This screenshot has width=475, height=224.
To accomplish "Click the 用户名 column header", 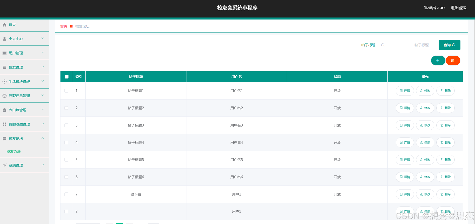I will pyautogui.click(x=237, y=77).
